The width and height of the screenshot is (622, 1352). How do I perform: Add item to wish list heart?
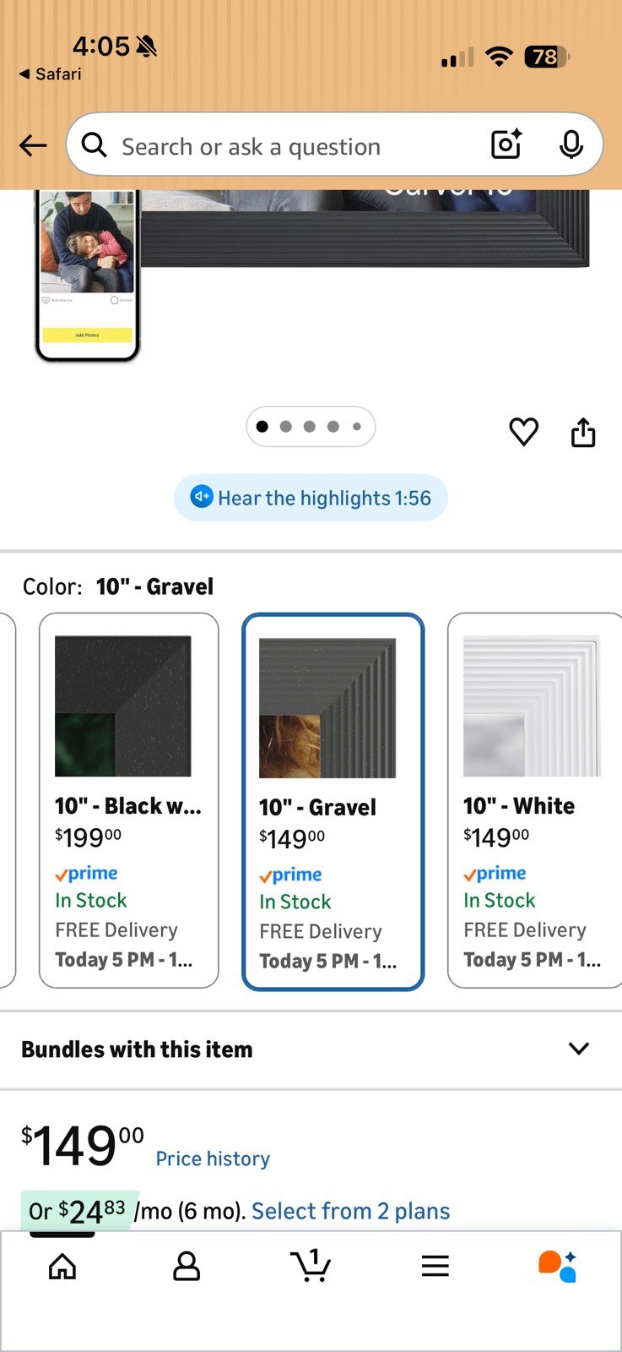tap(523, 432)
